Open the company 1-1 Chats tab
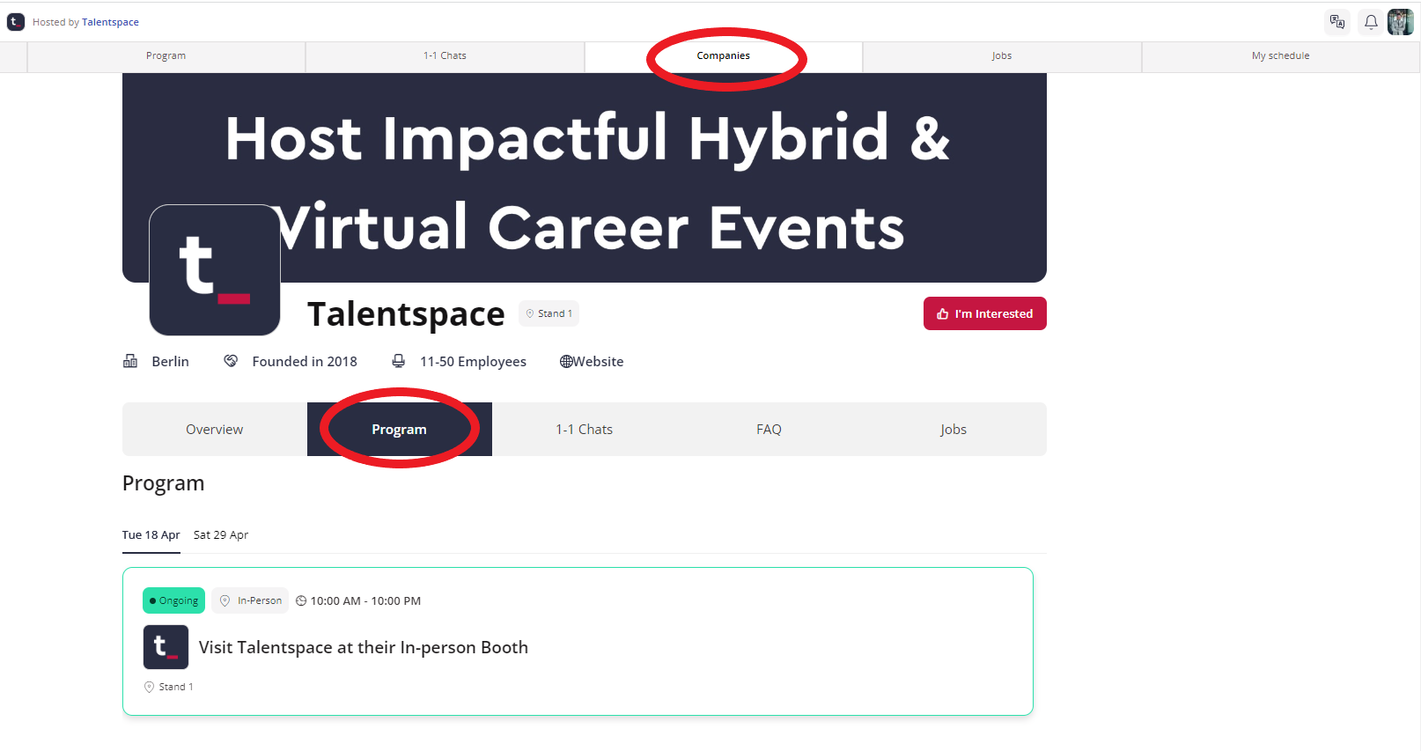1421x751 pixels. click(x=585, y=430)
